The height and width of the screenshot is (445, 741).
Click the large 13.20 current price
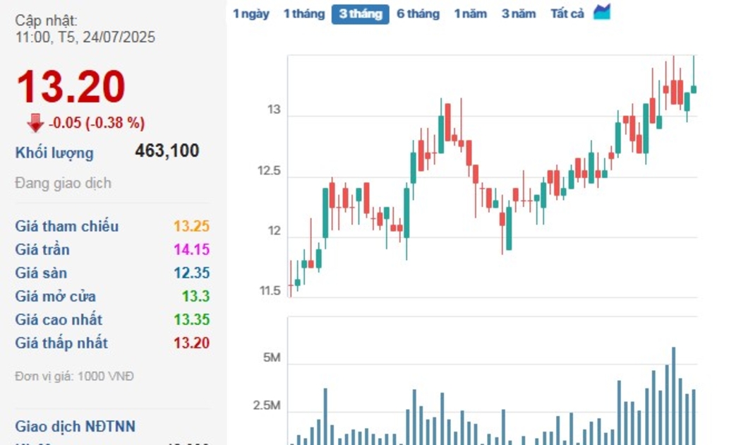71,87
